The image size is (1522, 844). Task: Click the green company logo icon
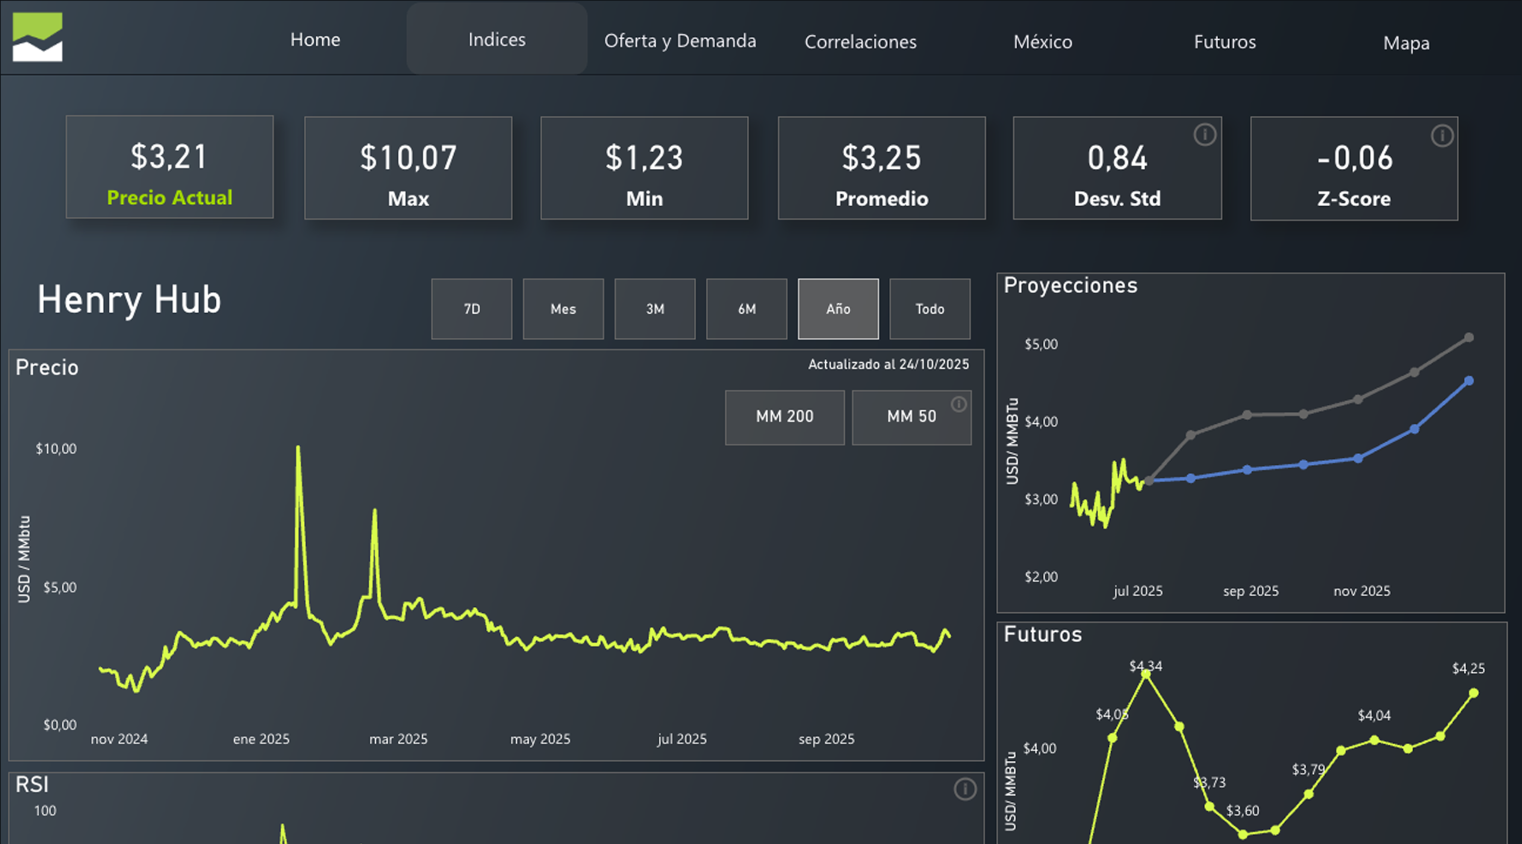37,37
